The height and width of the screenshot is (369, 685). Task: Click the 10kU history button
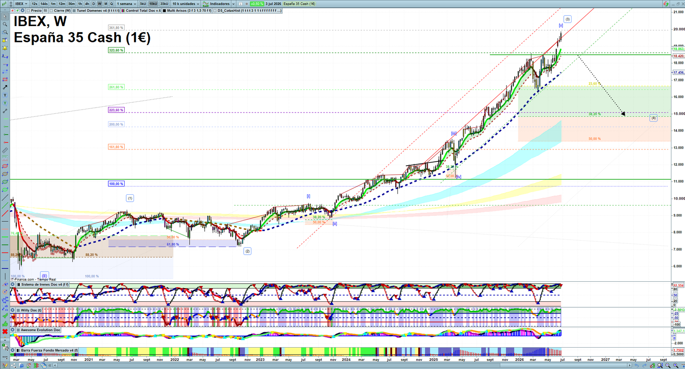click(153, 3)
